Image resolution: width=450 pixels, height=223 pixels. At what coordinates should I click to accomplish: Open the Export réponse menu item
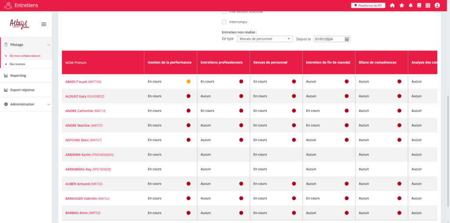22,90
